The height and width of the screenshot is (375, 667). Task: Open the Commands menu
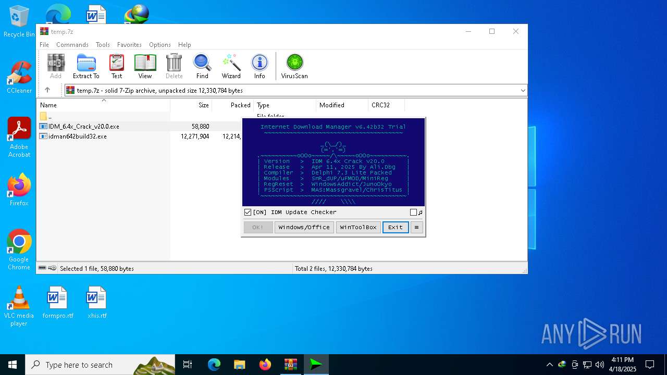click(x=72, y=45)
